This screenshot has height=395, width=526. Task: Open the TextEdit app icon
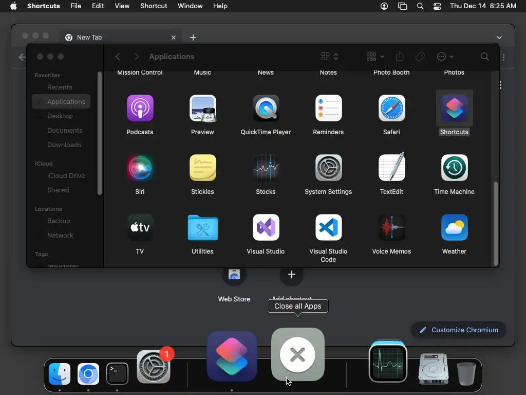click(x=391, y=167)
